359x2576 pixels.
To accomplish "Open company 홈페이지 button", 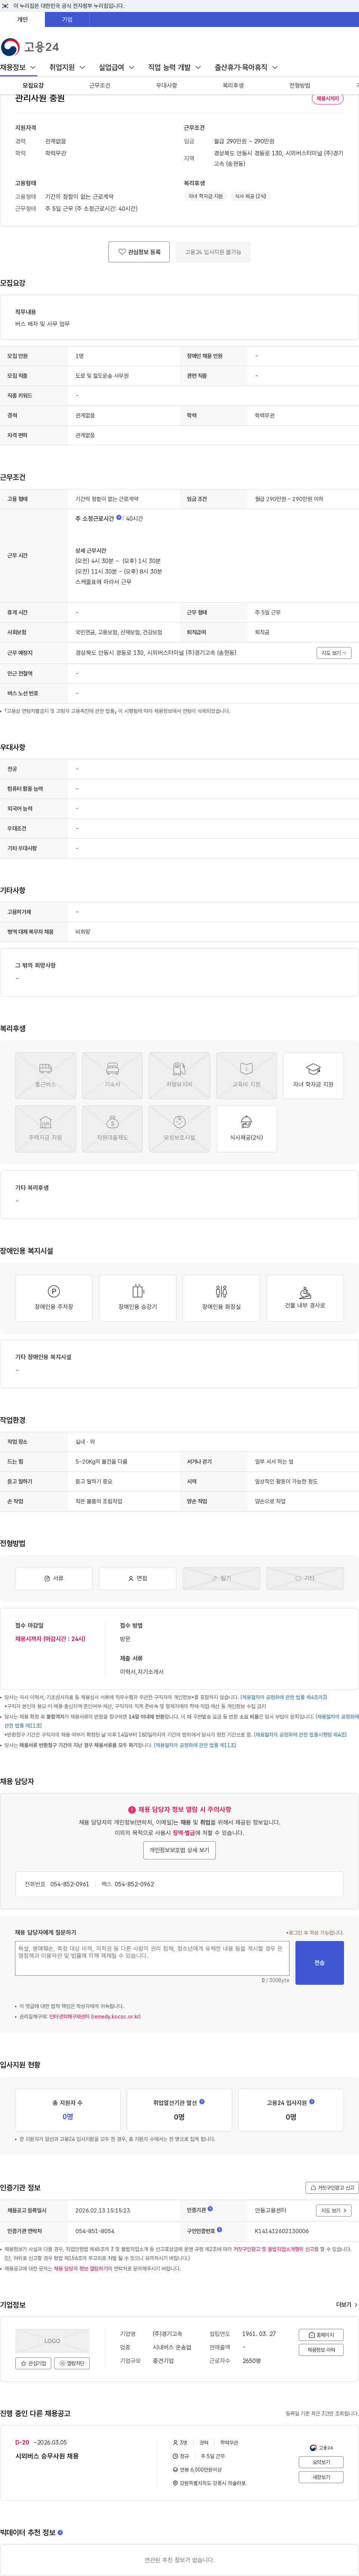I will [x=321, y=2335].
